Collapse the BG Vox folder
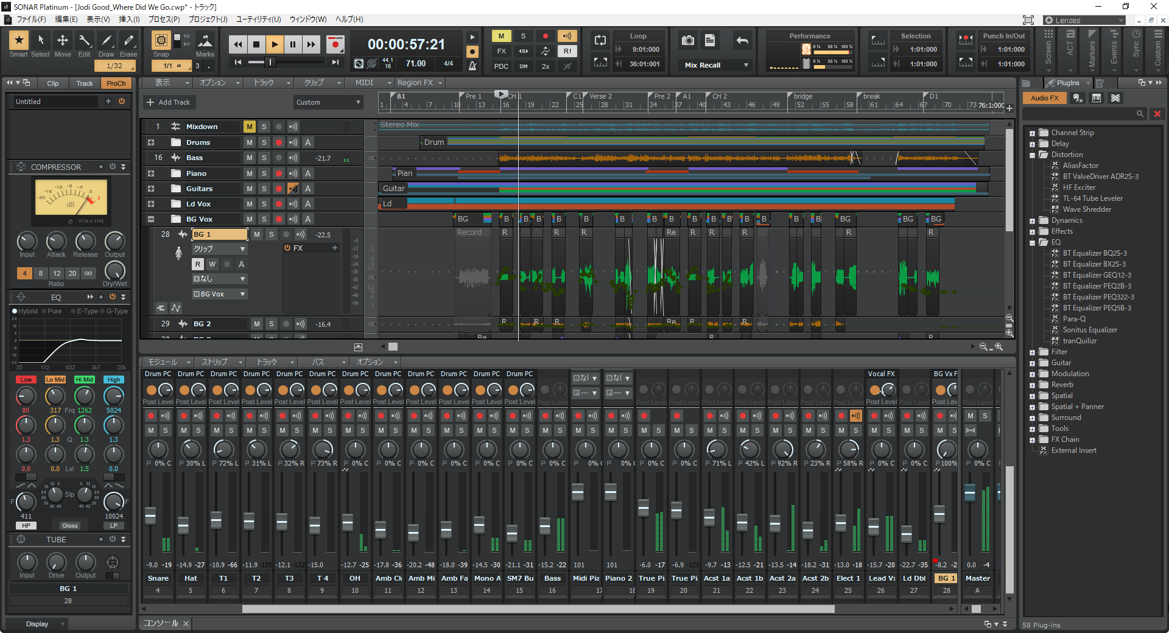The width and height of the screenshot is (1169, 633). coord(151,219)
